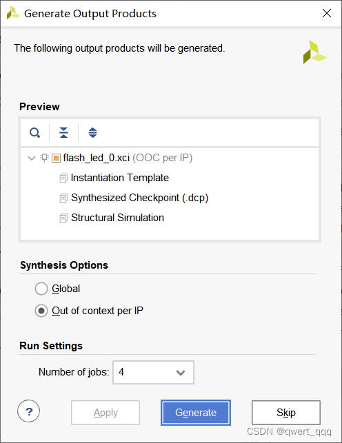The height and width of the screenshot is (443, 342).
Task: Click the Collapse All icon
Action: (64, 132)
